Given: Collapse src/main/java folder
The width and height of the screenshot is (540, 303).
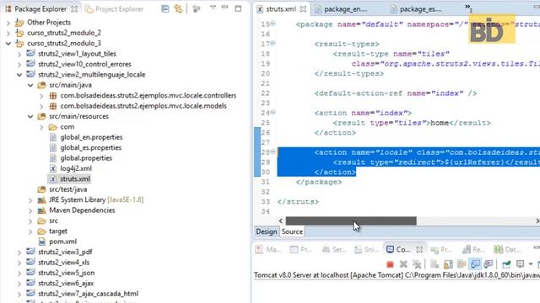Looking at the screenshot, I should point(30,85).
